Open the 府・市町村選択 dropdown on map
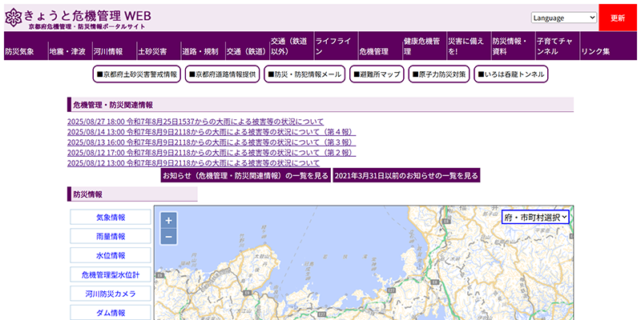Screen dimensions: 641x320 coord(535,218)
